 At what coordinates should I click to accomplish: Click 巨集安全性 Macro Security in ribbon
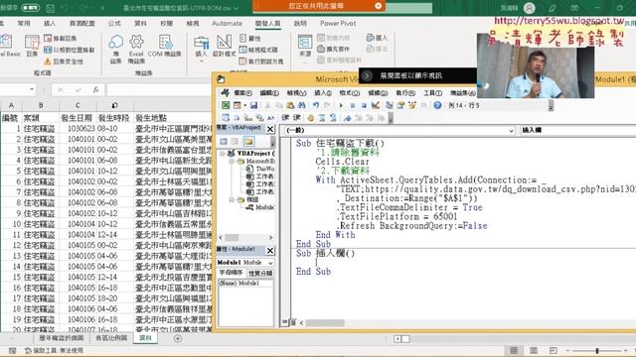(x=64, y=61)
